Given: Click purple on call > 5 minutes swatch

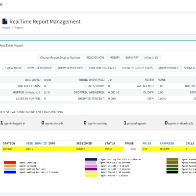Looking at the screenshot, I should point(91,169).
